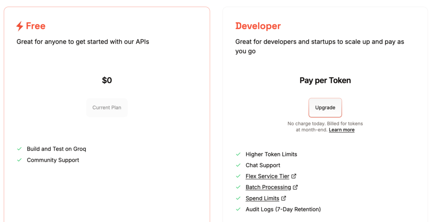
Task: Open the Spend Limits link
Action: tap(262, 198)
